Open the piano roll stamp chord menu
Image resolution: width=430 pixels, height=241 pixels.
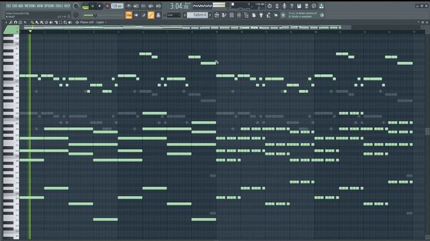coord(20,22)
